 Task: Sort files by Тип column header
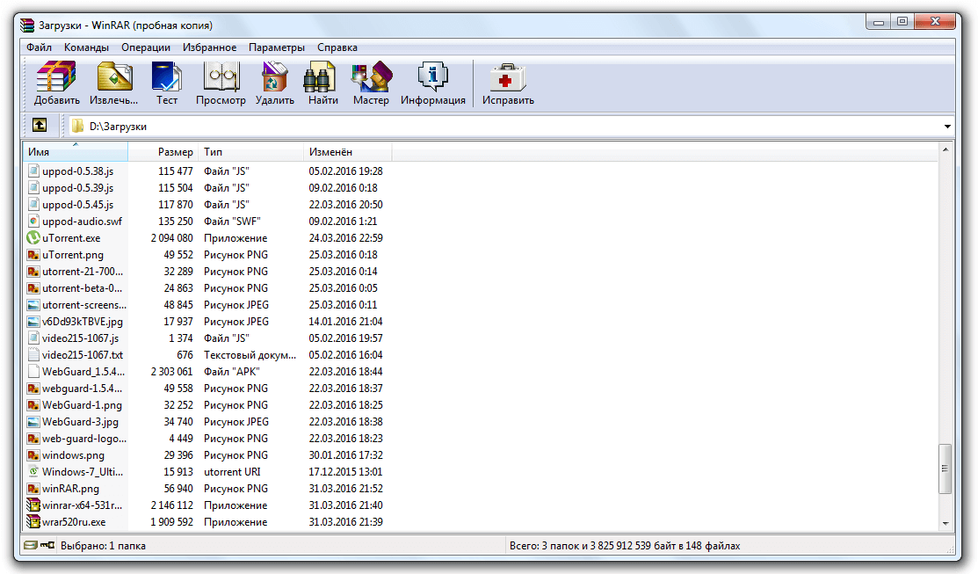251,151
